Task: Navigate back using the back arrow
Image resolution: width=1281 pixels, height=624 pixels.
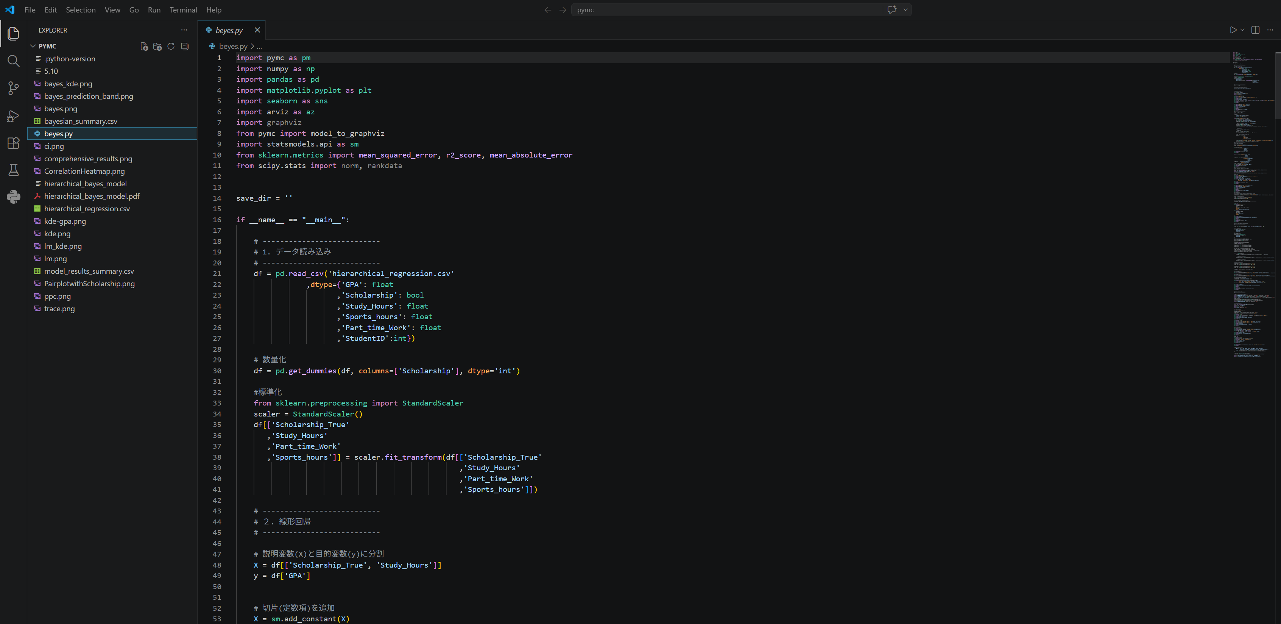Action: 547,9
